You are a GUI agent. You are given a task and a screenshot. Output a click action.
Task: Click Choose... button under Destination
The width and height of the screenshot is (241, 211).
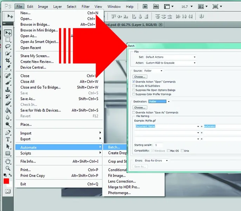click(140, 107)
